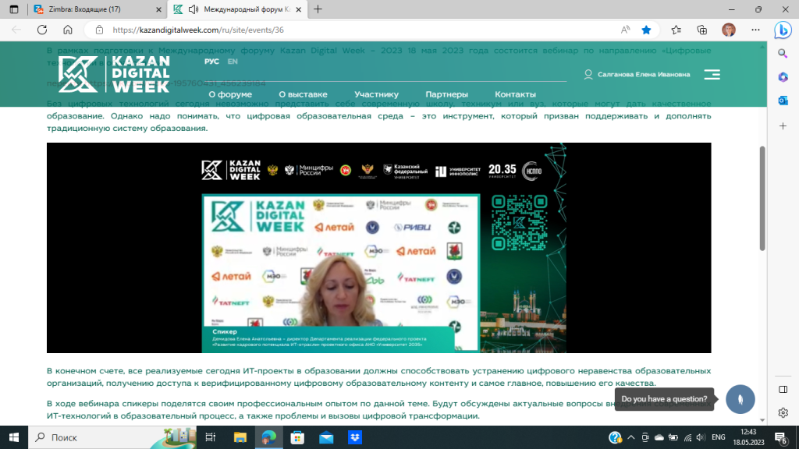Open File Explorer from the taskbar
Image resolution: width=799 pixels, height=449 pixels.
tap(240, 437)
